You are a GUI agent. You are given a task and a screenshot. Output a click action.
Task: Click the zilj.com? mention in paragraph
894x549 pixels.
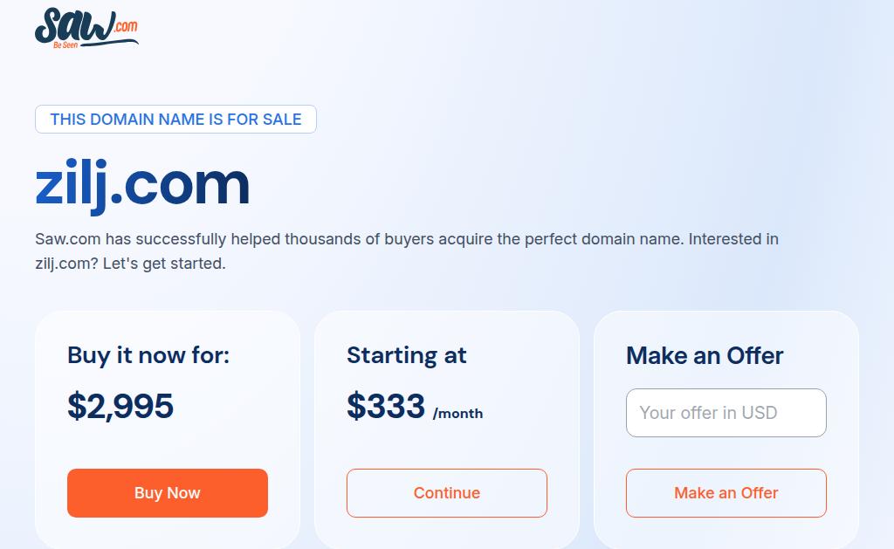(66, 264)
